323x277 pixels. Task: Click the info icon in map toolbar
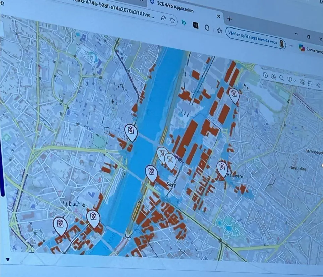point(265,75)
